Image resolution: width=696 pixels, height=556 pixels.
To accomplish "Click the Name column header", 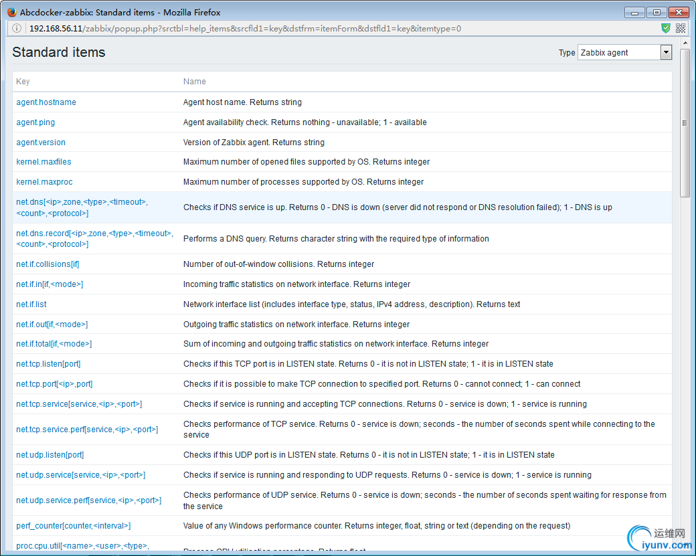I will tap(195, 81).
